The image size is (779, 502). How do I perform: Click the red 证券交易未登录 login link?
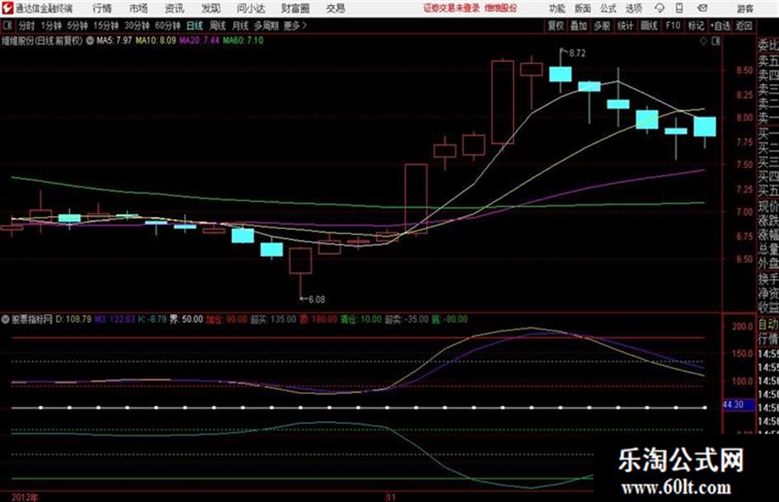click(x=452, y=8)
